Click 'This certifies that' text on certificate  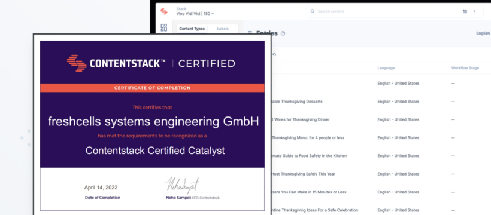pyautogui.click(x=152, y=107)
